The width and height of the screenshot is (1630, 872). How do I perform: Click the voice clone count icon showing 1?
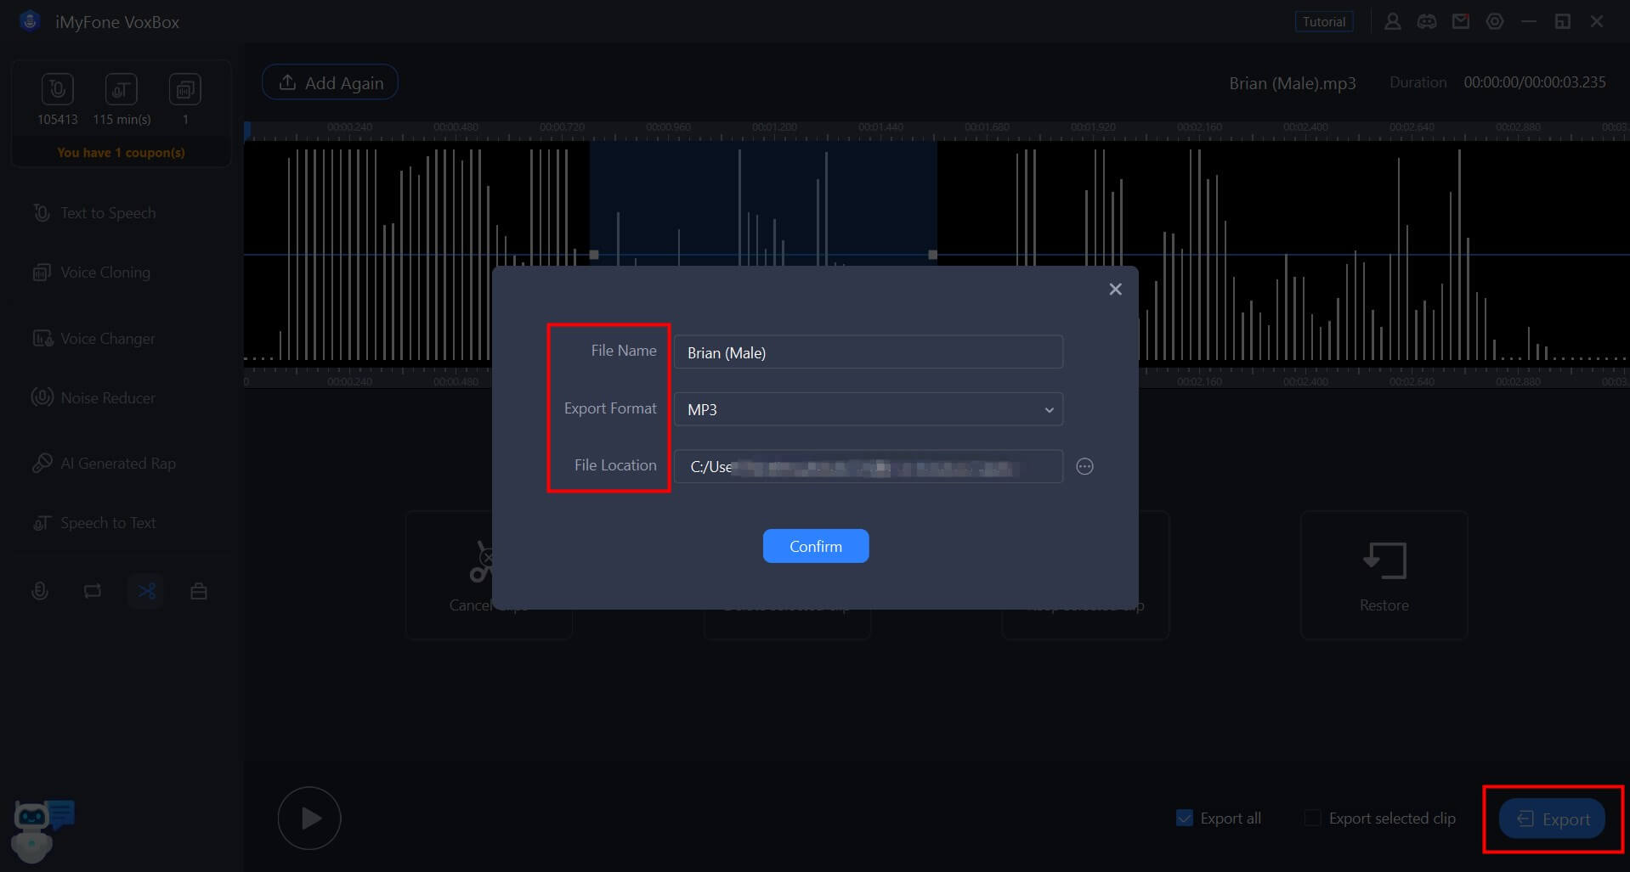click(184, 89)
